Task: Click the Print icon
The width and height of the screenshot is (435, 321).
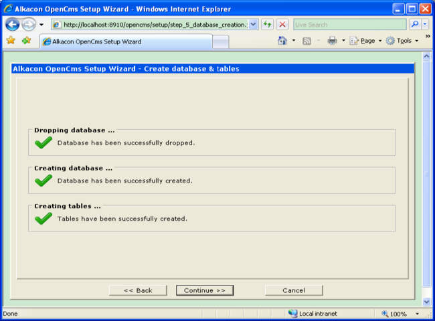Action: click(332, 41)
